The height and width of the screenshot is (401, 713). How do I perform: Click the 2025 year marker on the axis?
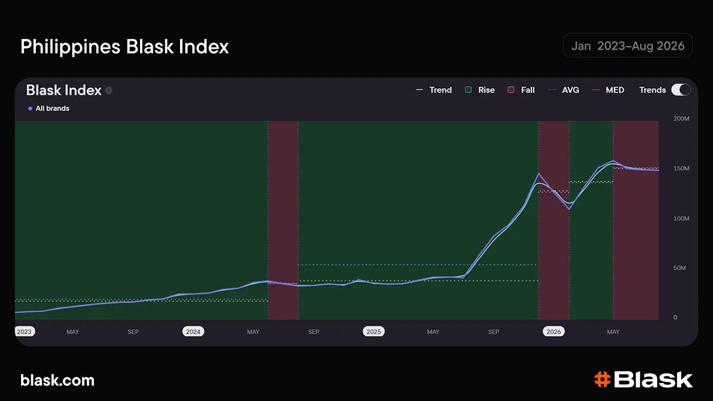[x=374, y=332]
